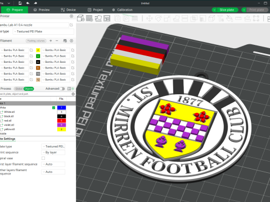
Task: Switch Process mode to Objects
Action: [29, 89]
